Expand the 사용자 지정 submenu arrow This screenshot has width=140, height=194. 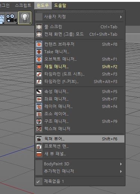(x=121, y=17)
